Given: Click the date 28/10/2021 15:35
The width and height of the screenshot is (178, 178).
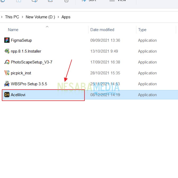Looking at the screenshot, I should click(x=105, y=73).
